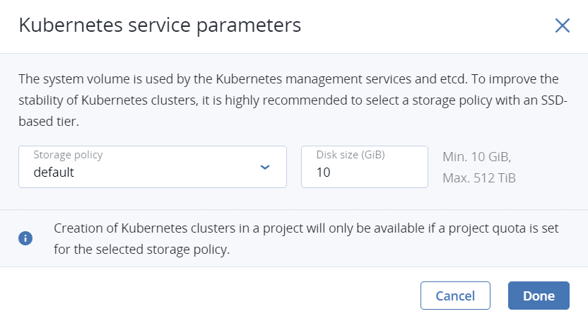This screenshot has height=321, width=588.
Task: Focus the Disk size (GiB) field
Action: pos(364,167)
